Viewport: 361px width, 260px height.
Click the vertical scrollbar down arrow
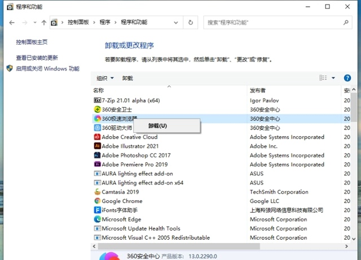click(354, 239)
